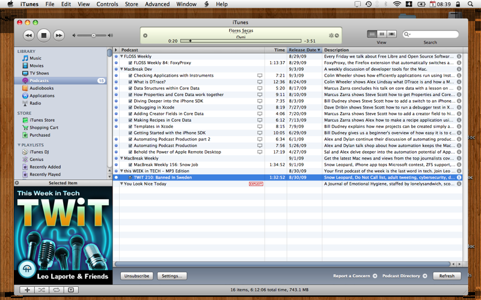Screen dimensions: 481x300
Task: Click info icon on FLOSS Weekly row
Action: pos(459,56)
